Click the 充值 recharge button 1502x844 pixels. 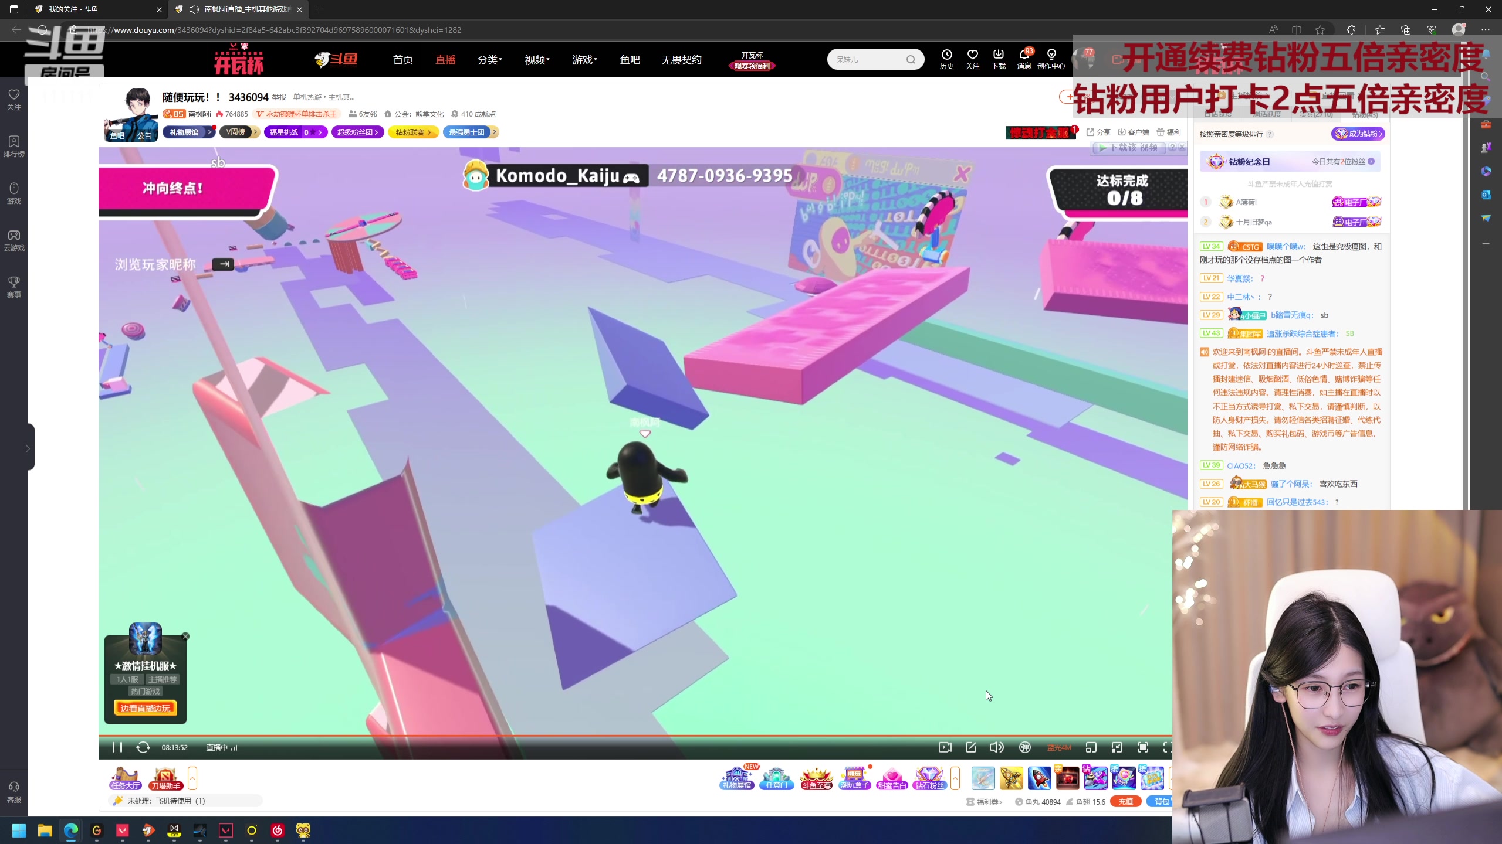tap(1125, 801)
